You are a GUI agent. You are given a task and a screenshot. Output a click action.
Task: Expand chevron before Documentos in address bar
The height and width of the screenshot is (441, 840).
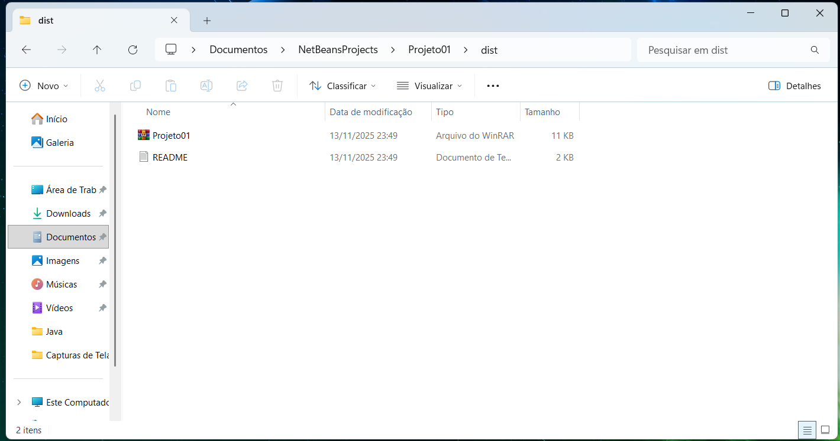pyautogui.click(x=193, y=50)
